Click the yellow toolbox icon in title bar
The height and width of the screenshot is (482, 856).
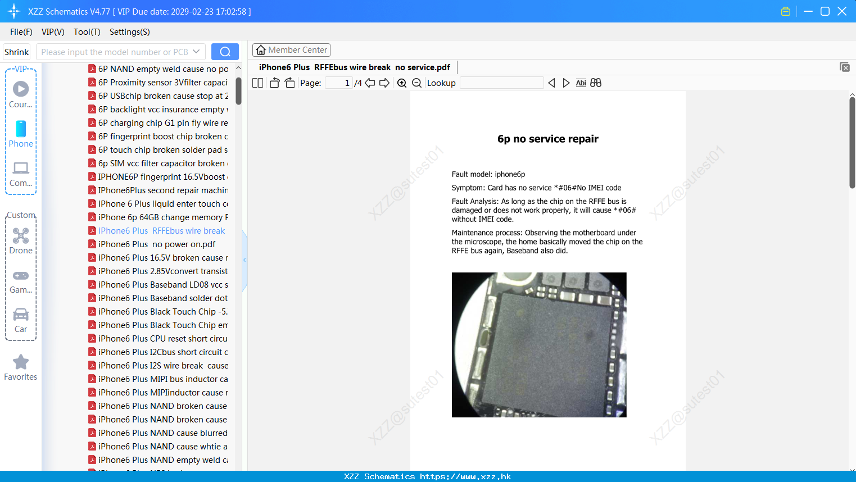786,11
